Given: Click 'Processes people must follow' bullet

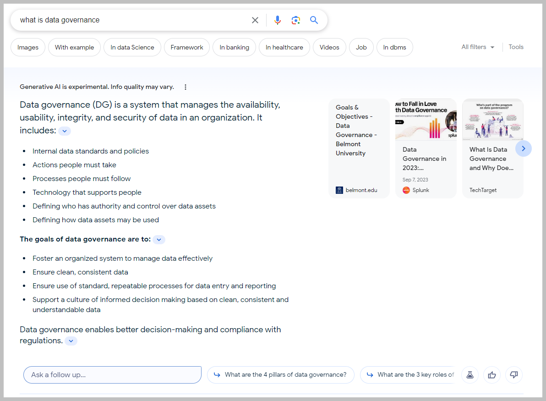Looking at the screenshot, I should pyautogui.click(x=82, y=179).
